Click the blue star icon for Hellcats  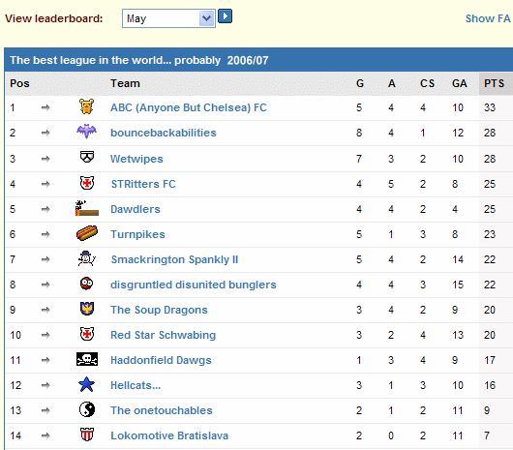click(87, 384)
